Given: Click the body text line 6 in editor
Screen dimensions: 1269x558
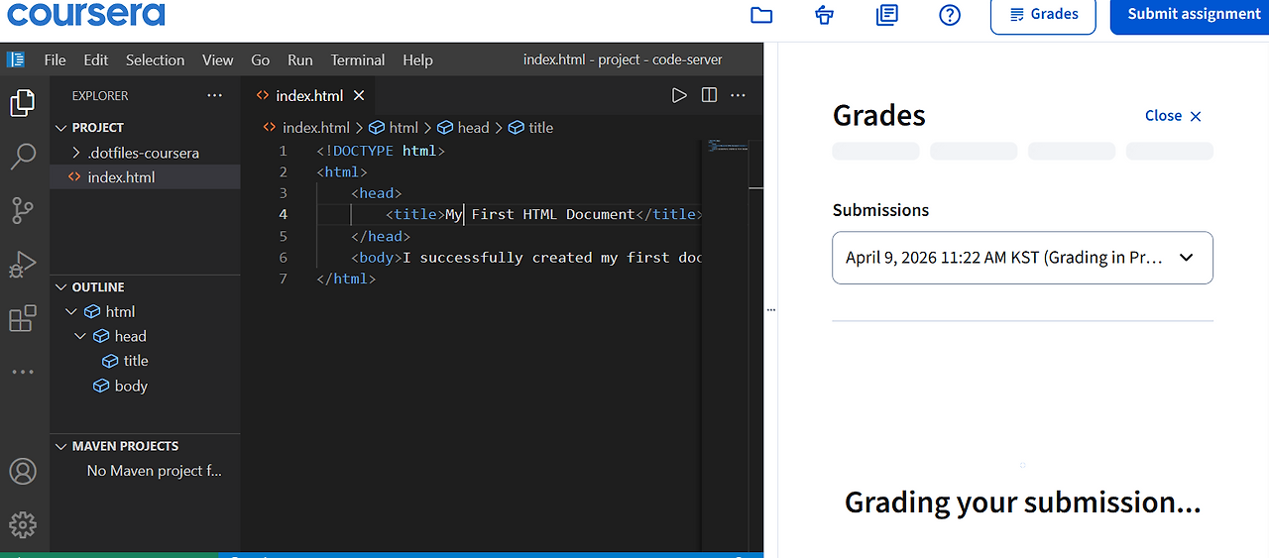Looking at the screenshot, I should click(x=526, y=258).
